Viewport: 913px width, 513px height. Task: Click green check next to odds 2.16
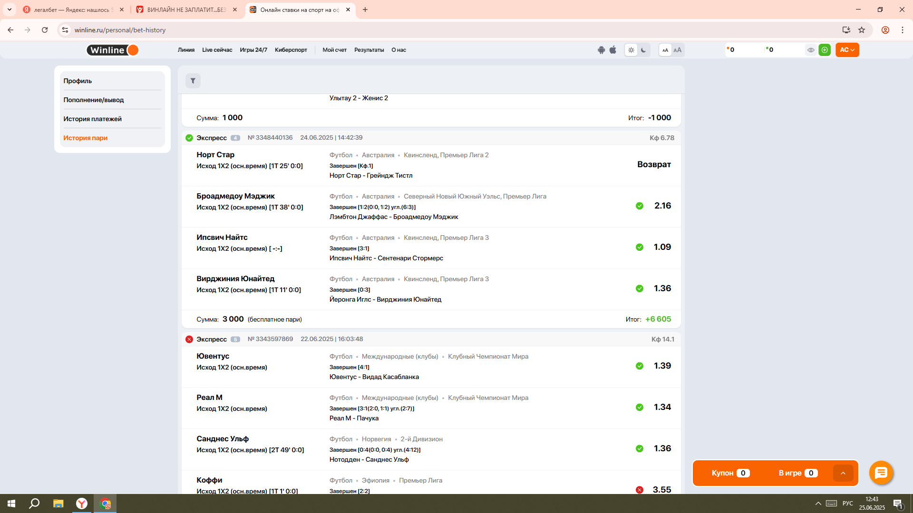[640, 206]
